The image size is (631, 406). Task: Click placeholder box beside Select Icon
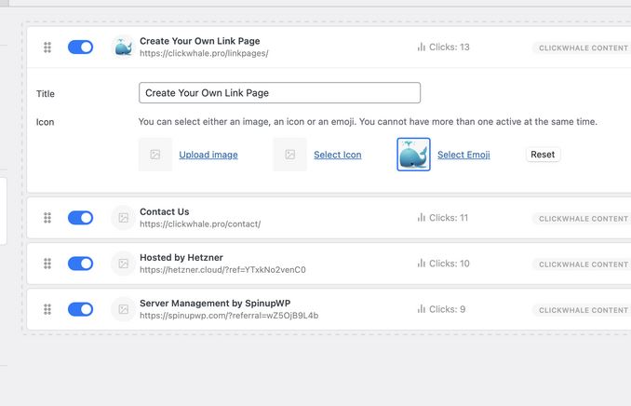[x=289, y=155]
